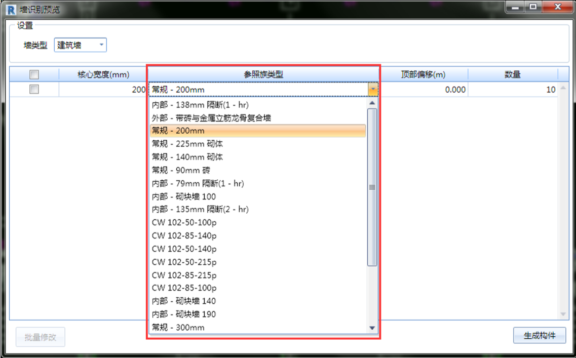Minimize the 墙识别预览 window

pyautogui.click(x=515, y=7)
